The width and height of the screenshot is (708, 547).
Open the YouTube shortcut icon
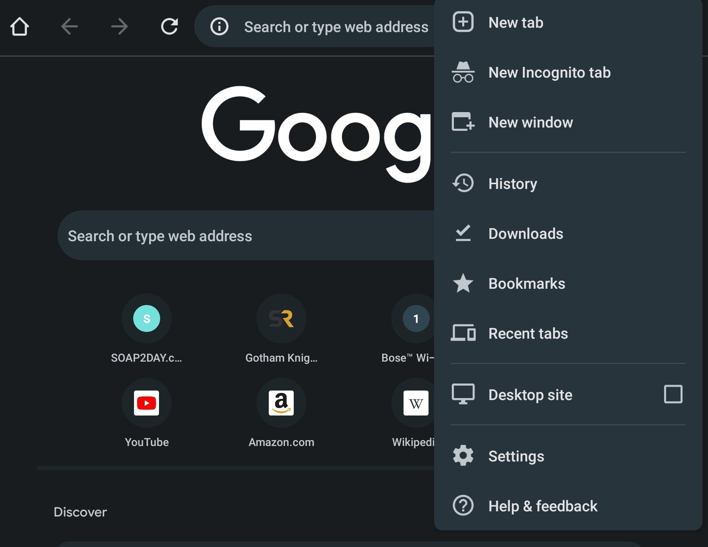(147, 403)
